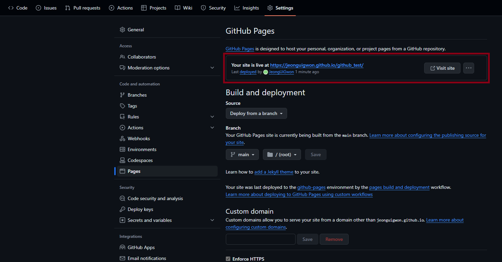Click the asterisk icon beside Secrets and variables
Viewport: 502px width, 262px height.
click(x=122, y=220)
